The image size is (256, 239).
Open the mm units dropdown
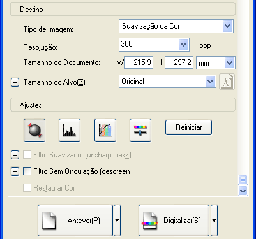click(x=216, y=62)
